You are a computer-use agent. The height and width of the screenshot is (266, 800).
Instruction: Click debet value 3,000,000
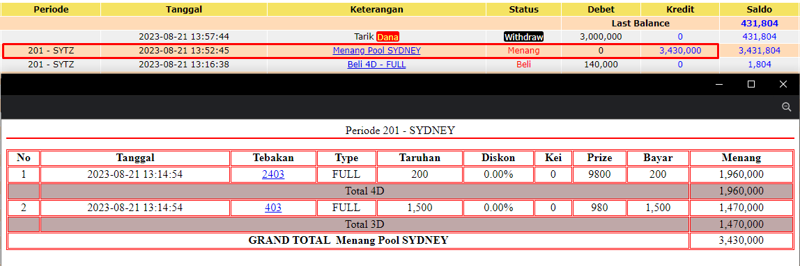tap(601, 37)
